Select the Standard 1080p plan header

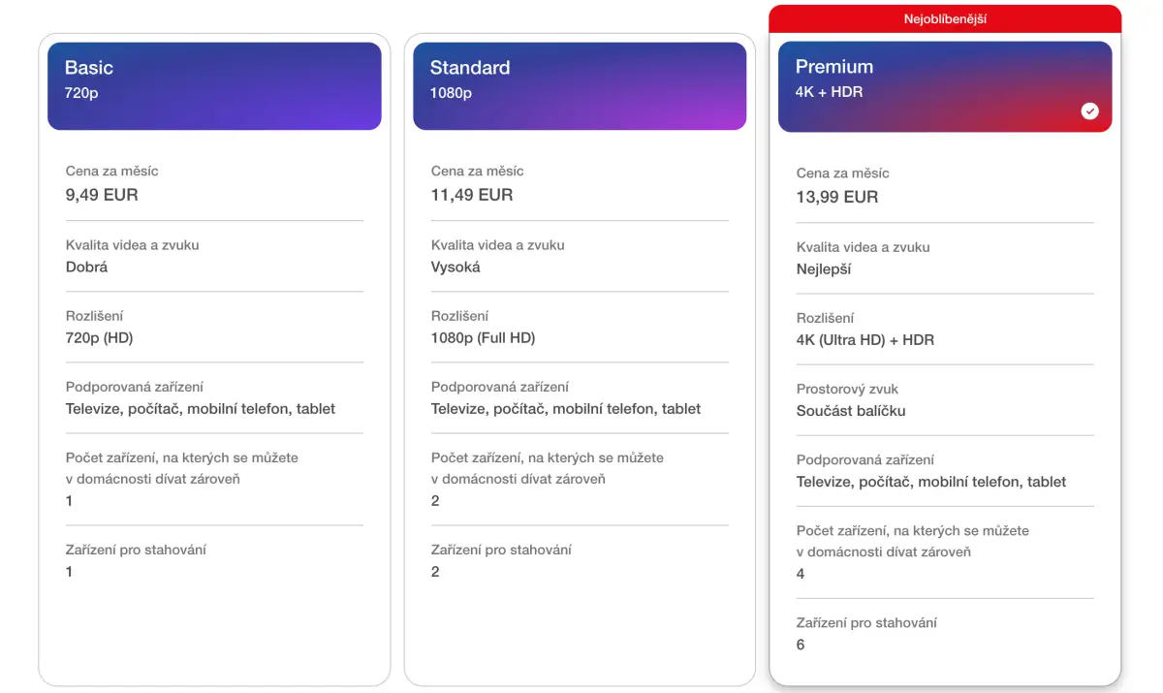[x=580, y=86]
